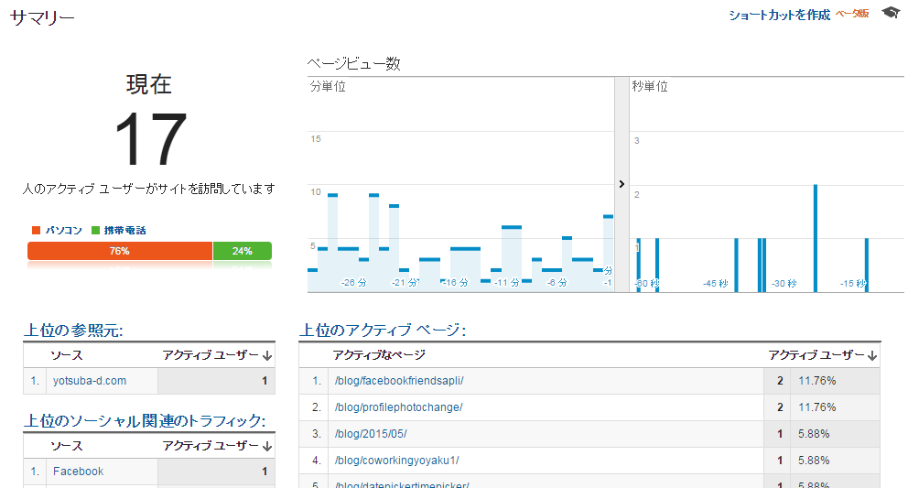Click the ソース header in referrals table
The height and width of the screenshot is (488, 908).
pos(67,355)
